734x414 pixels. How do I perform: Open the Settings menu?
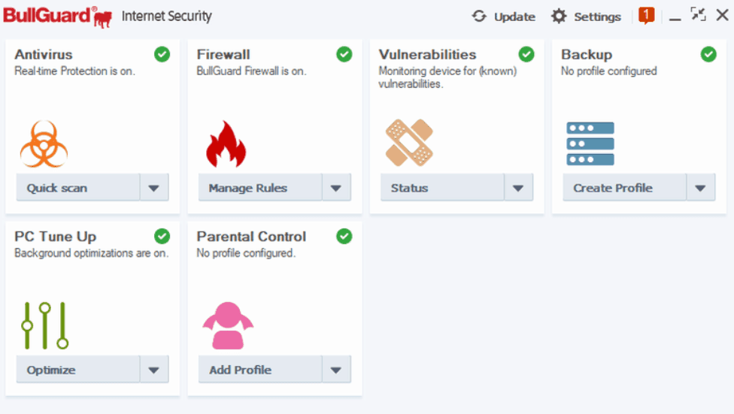pyautogui.click(x=586, y=17)
